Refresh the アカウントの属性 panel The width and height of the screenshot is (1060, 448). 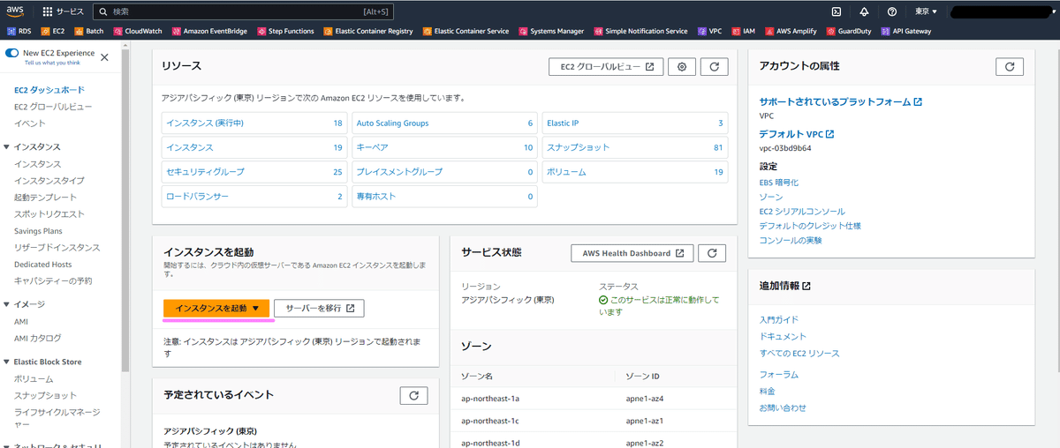[x=1010, y=66]
